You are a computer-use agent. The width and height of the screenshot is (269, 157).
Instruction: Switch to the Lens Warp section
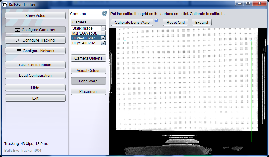[x=88, y=81]
